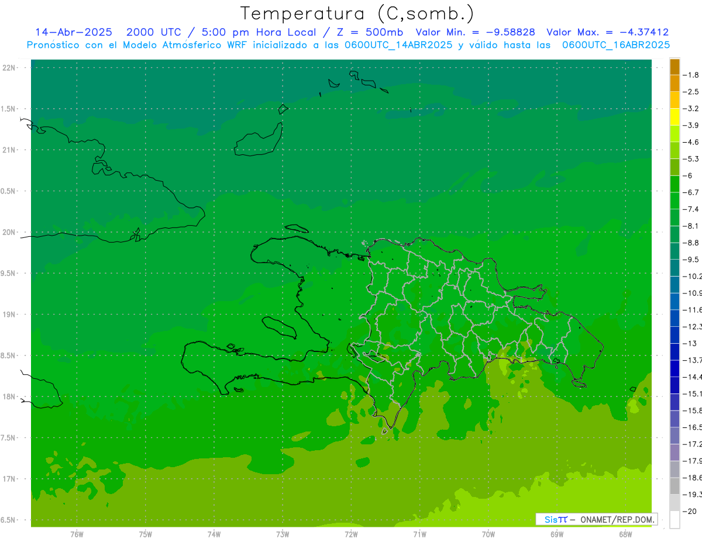Click the '-9.5' legend value
The image size is (702, 542).
(691, 260)
